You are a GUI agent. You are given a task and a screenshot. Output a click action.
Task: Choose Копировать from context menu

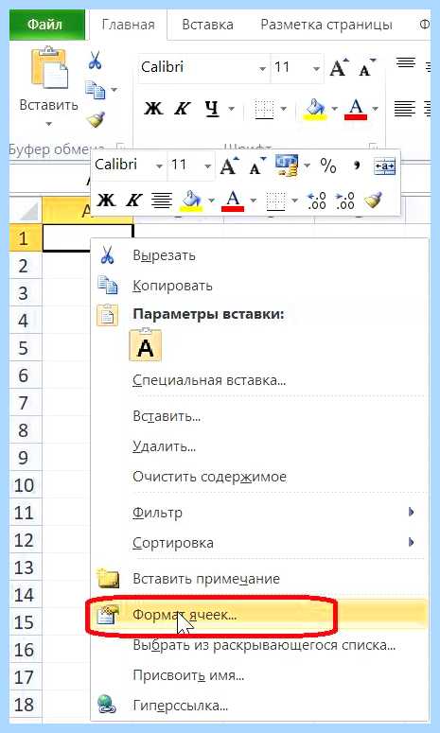tap(260, 286)
